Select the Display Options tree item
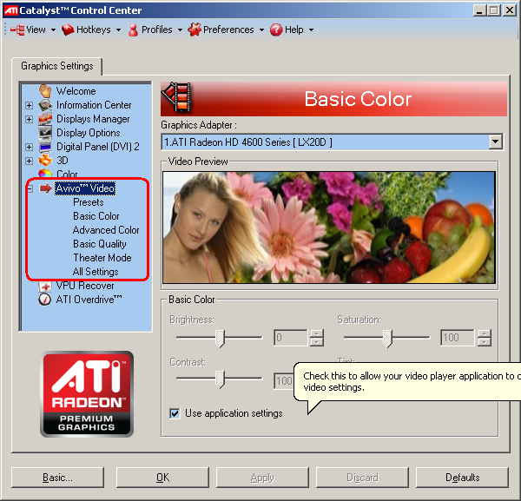Viewport: 521px width, 501px height. point(89,133)
